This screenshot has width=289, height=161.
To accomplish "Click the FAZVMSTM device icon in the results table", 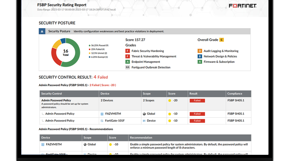I will 102,114.
